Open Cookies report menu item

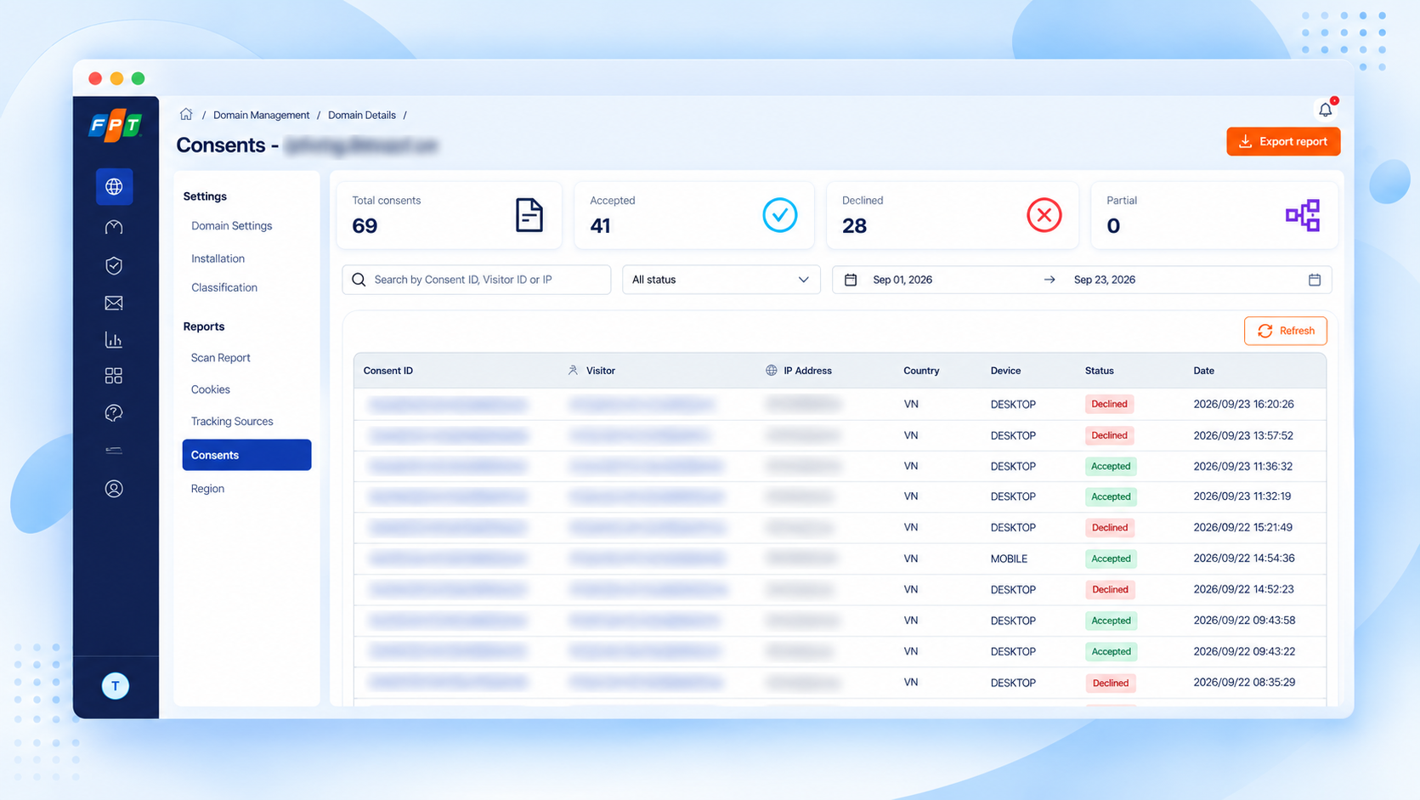211,389
